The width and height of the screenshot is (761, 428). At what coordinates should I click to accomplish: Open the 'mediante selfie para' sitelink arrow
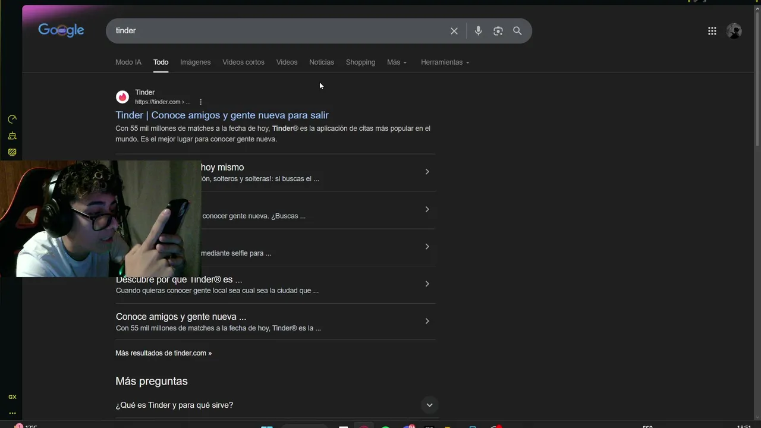(x=427, y=247)
